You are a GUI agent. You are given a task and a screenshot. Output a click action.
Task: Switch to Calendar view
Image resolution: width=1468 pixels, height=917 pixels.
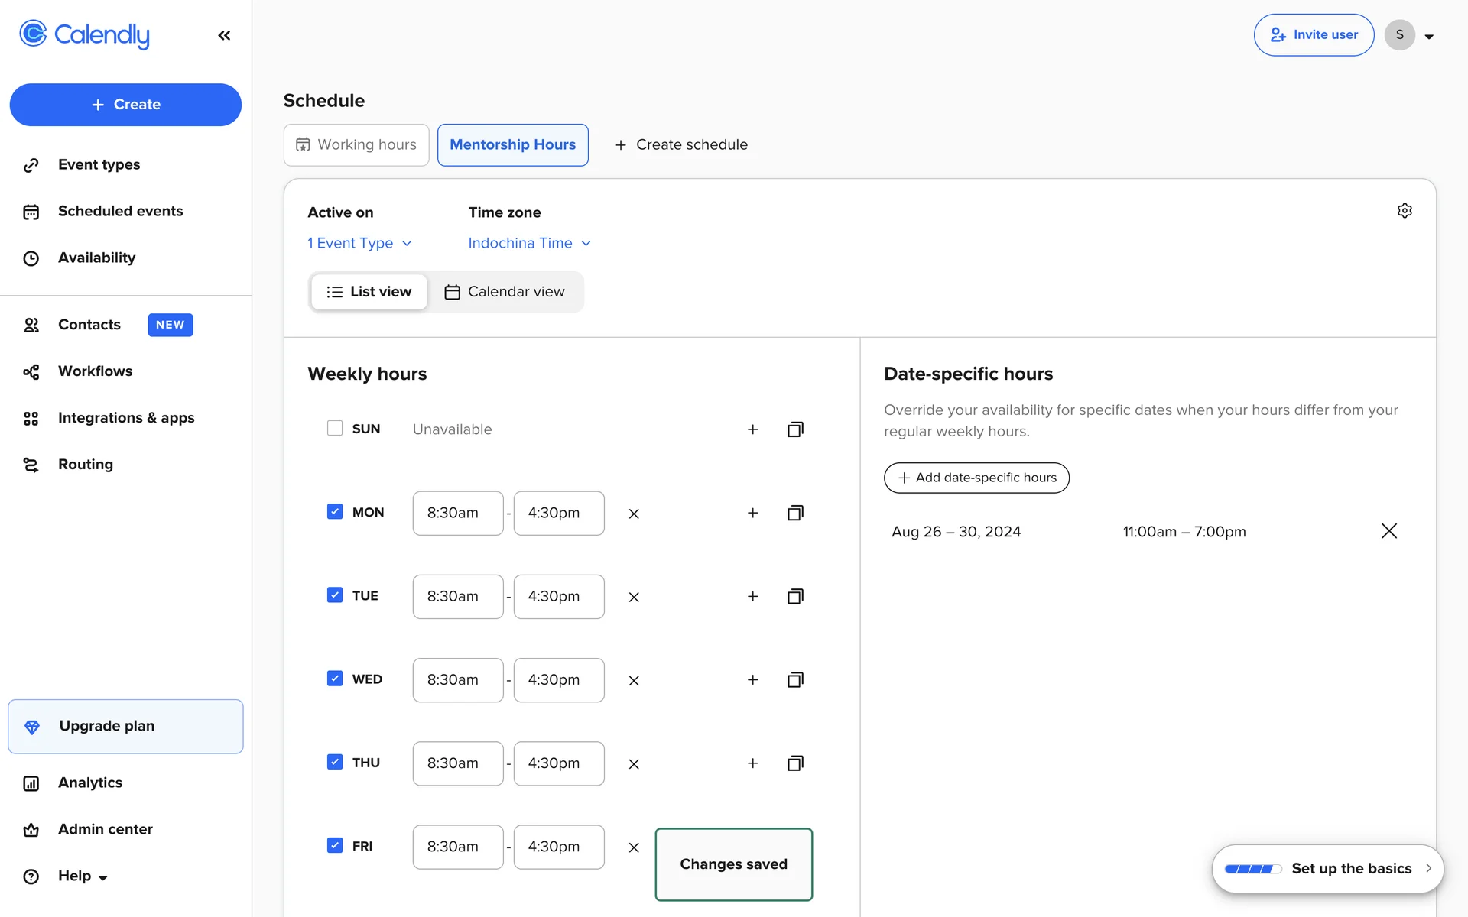[505, 292]
